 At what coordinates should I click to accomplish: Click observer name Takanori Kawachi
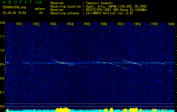[x=99, y=3]
